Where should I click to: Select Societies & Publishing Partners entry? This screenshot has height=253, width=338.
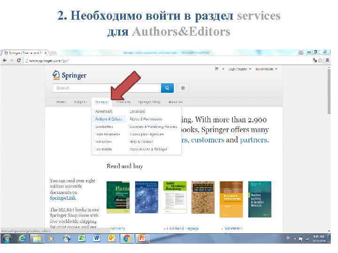pyautogui.click(x=153, y=126)
